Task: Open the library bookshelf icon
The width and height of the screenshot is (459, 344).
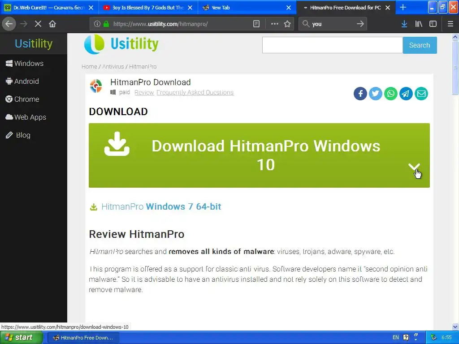Action: [x=419, y=24]
